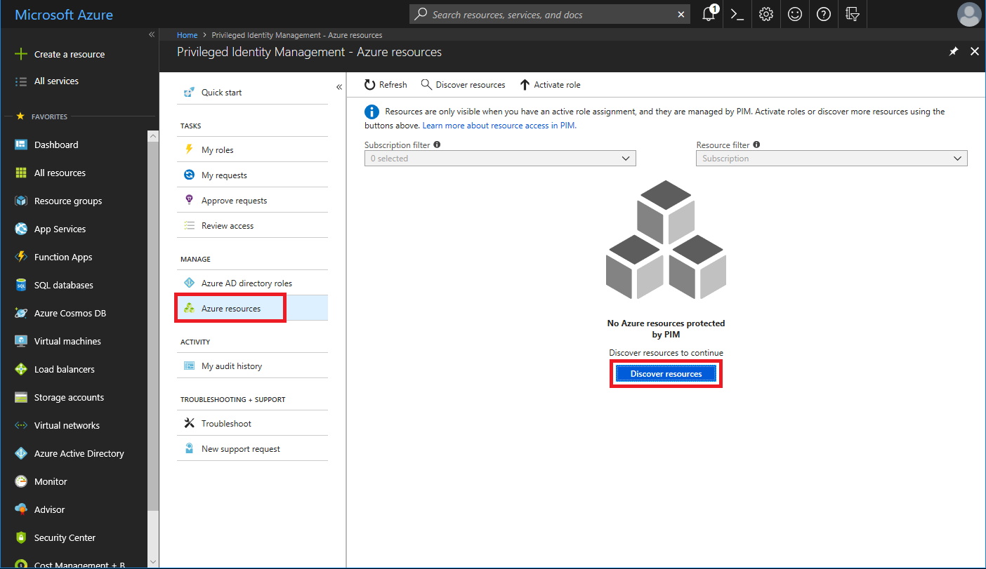The height and width of the screenshot is (569, 986).
Task: Collapse the left navigation sidebar
Action: tap(152, 34)
